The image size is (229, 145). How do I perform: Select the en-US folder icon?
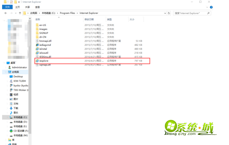[x=37, y=25]
